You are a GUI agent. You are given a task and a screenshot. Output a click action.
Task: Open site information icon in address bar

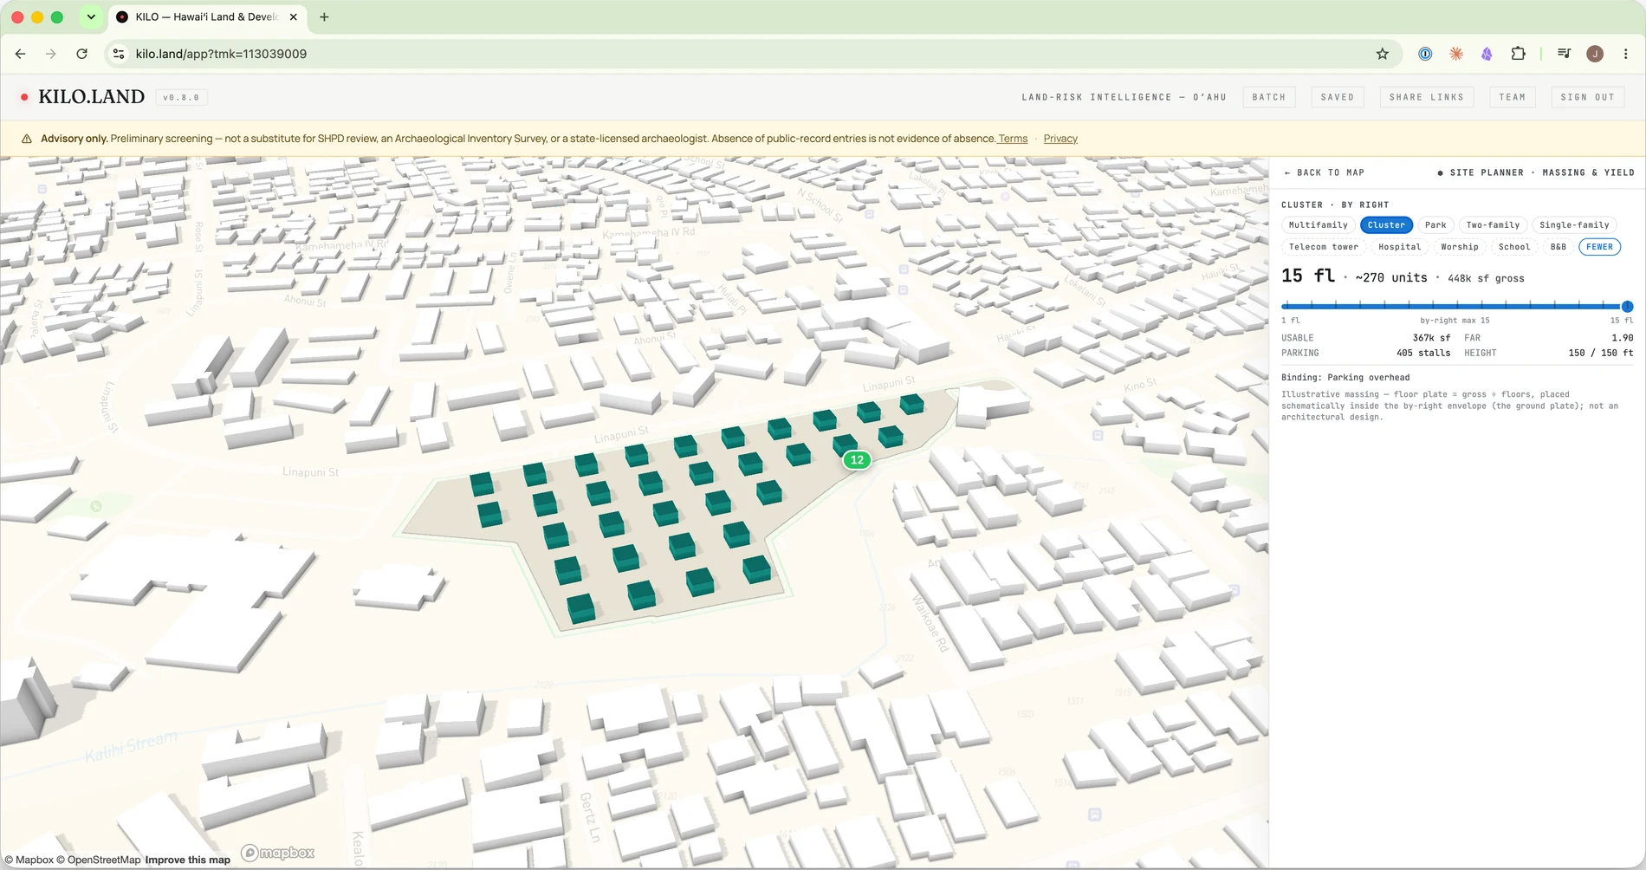click(x=119, y=54)
